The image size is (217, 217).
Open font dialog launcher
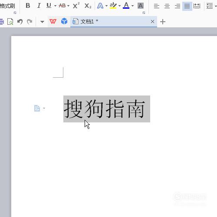click(x=144, y=13)
